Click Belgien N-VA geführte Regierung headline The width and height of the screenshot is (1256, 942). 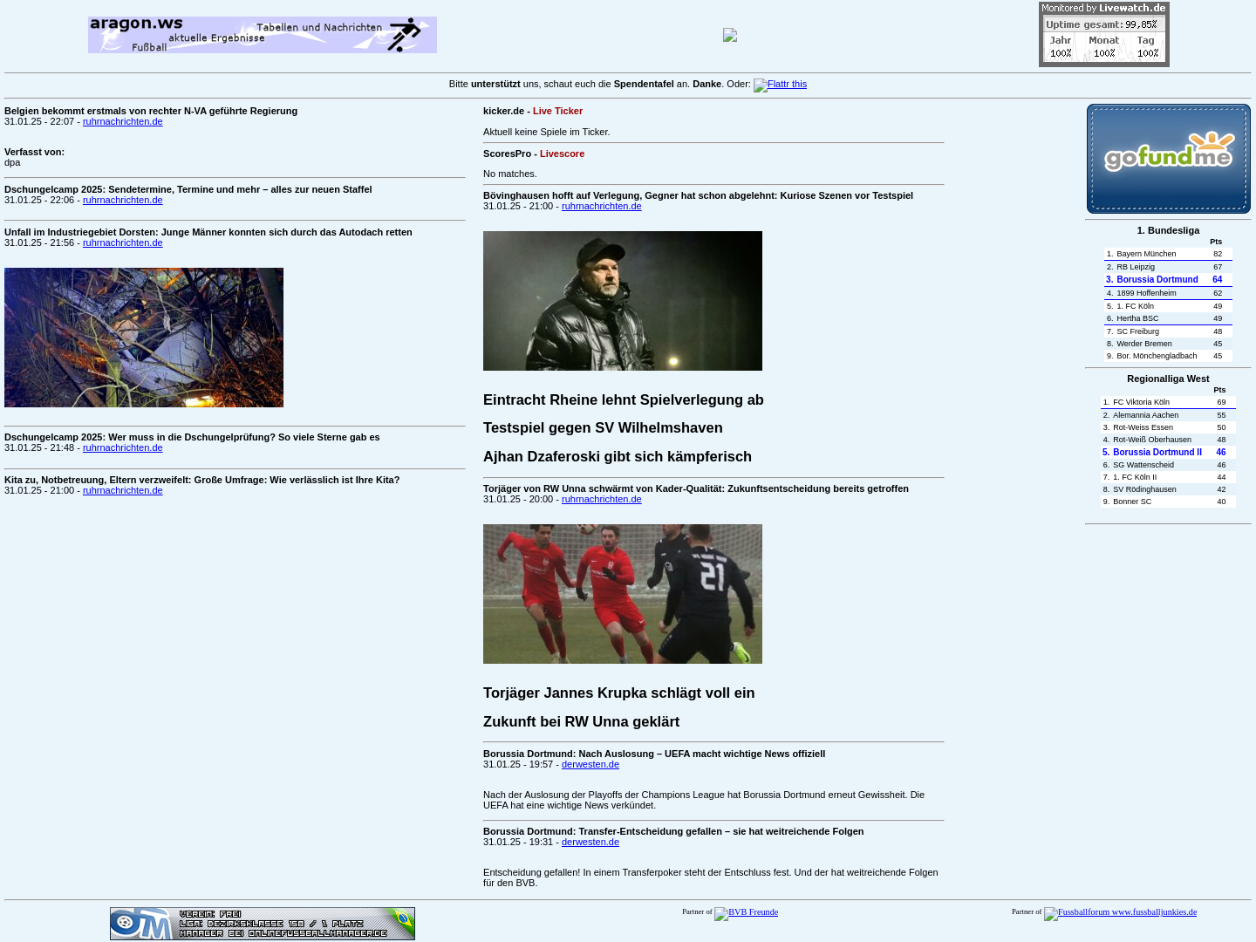[x=151, y=111]
